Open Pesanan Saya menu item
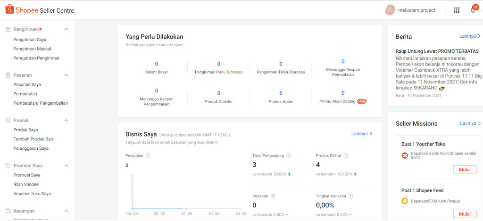483x221 pixels. (27, 84)
